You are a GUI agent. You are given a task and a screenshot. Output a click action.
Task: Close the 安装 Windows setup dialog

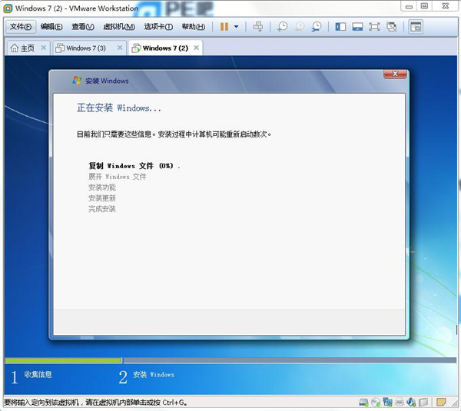click(395, 74)
